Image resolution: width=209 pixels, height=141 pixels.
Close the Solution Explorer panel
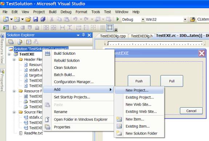click(89, 35)
